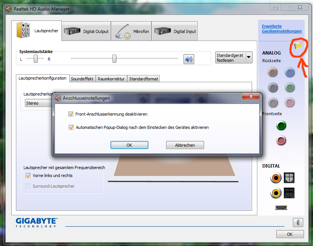313x246 pixels.
Task: Click the black rear analog jack
Action: click(x=273, y=87)
